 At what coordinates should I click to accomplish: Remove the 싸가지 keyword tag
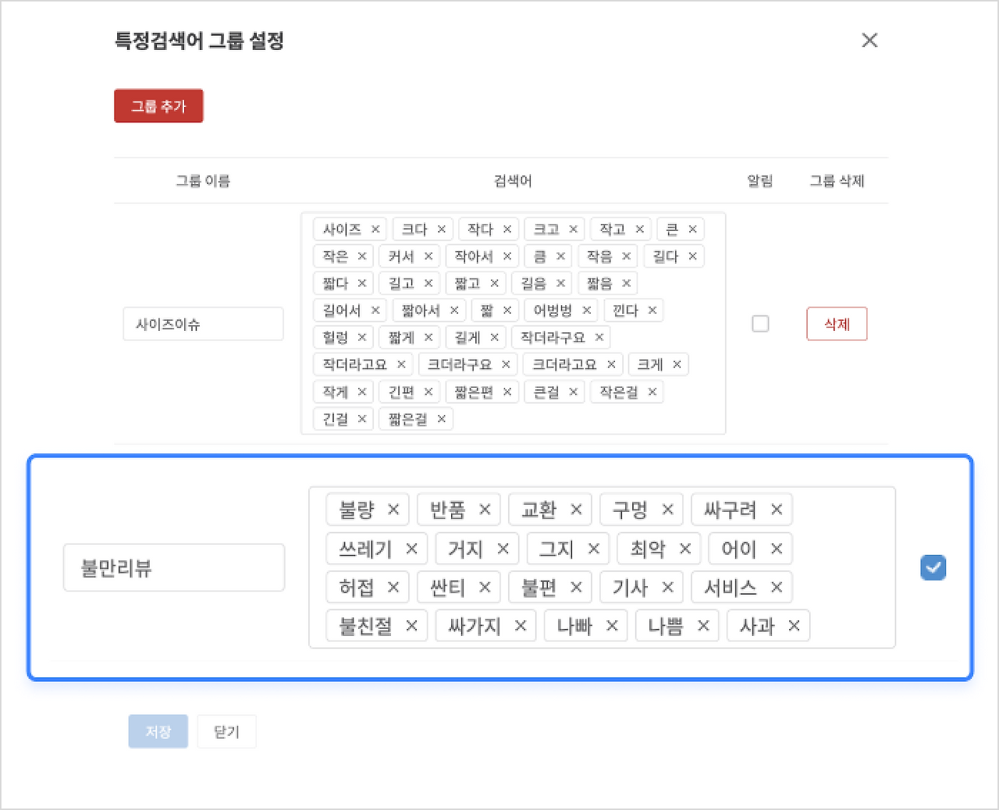click(x=520, y=625)
